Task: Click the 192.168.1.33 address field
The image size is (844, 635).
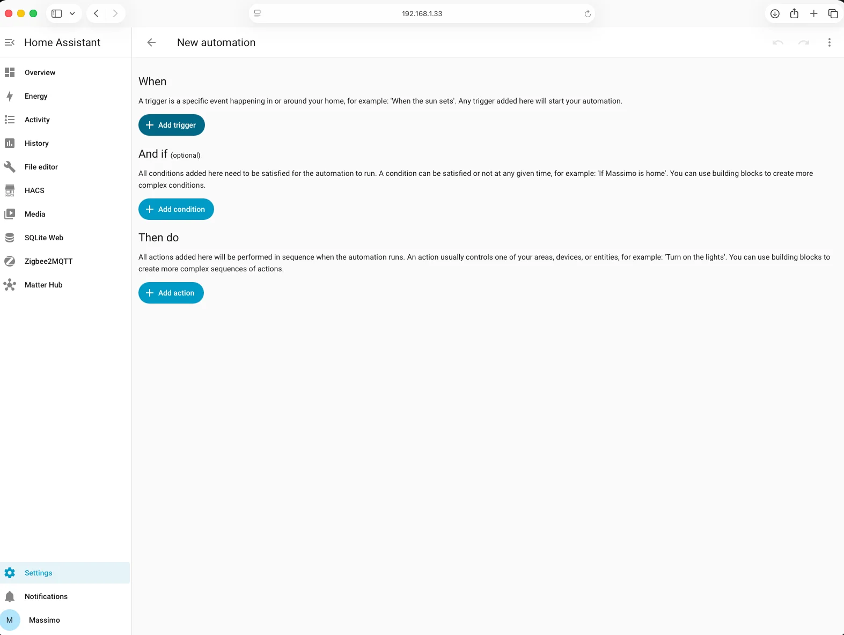Action: [x=422, y=13]
